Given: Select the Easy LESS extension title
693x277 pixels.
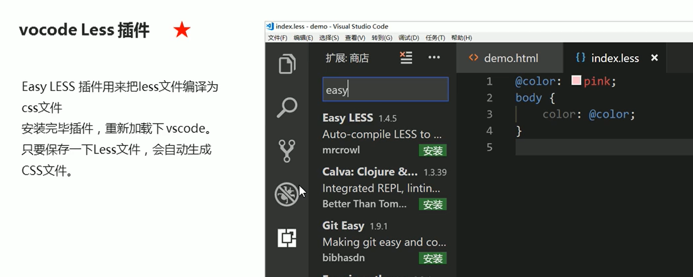Looking at the screenshot, I should [347, 118].
